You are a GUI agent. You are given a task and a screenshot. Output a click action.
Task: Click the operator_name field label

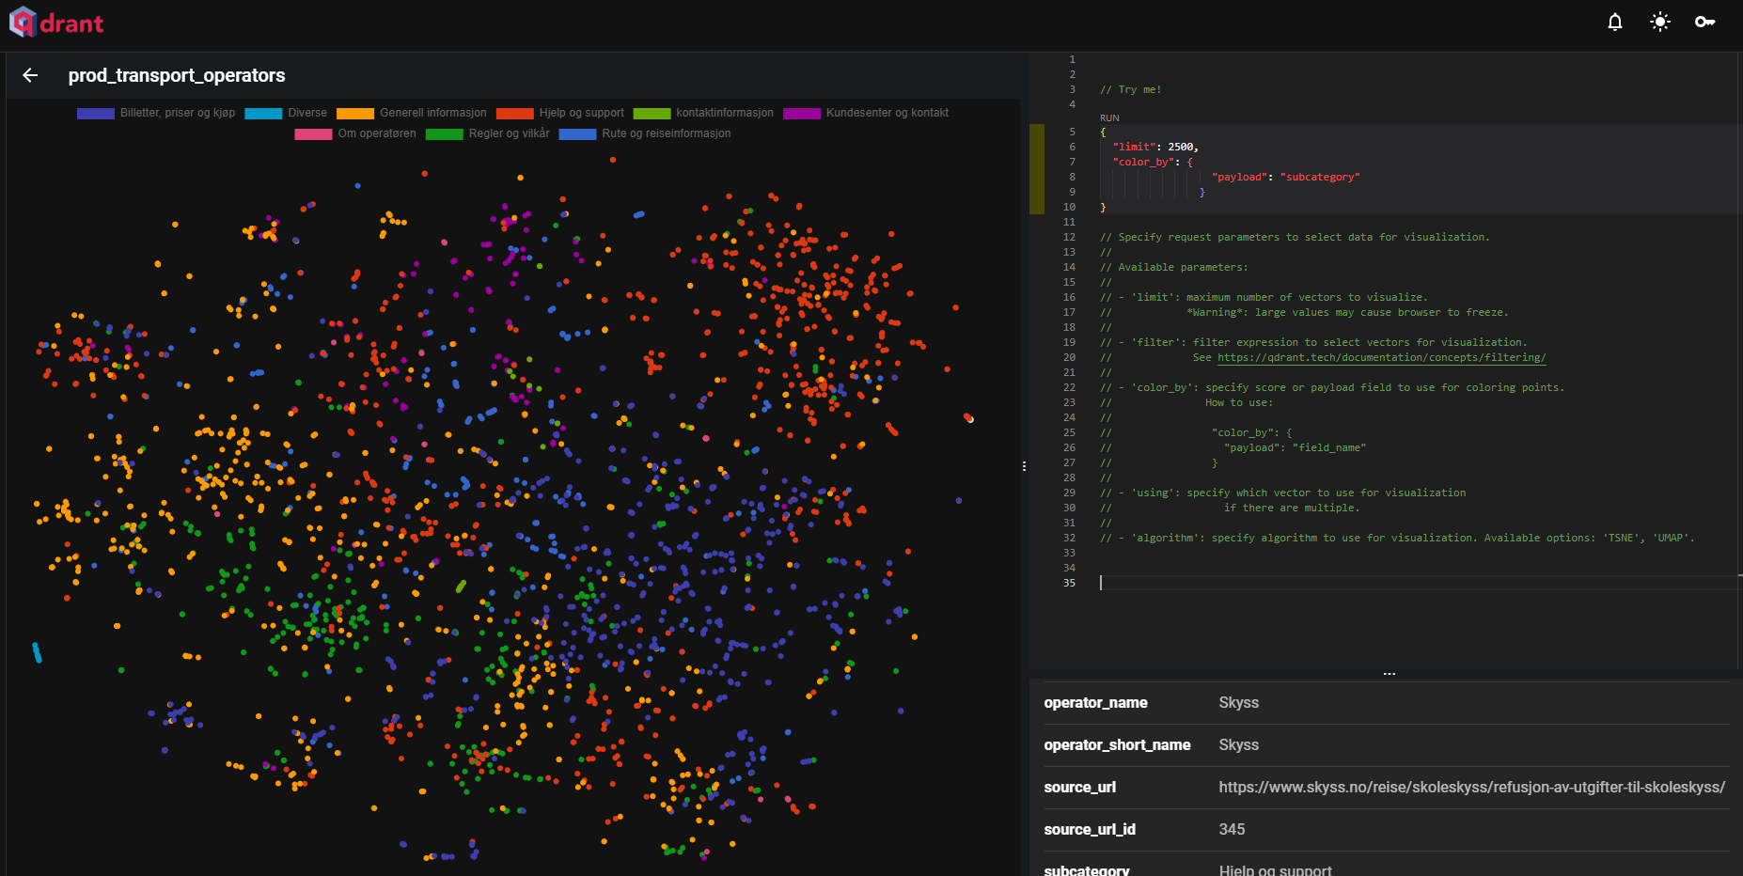pos(1095,702)
